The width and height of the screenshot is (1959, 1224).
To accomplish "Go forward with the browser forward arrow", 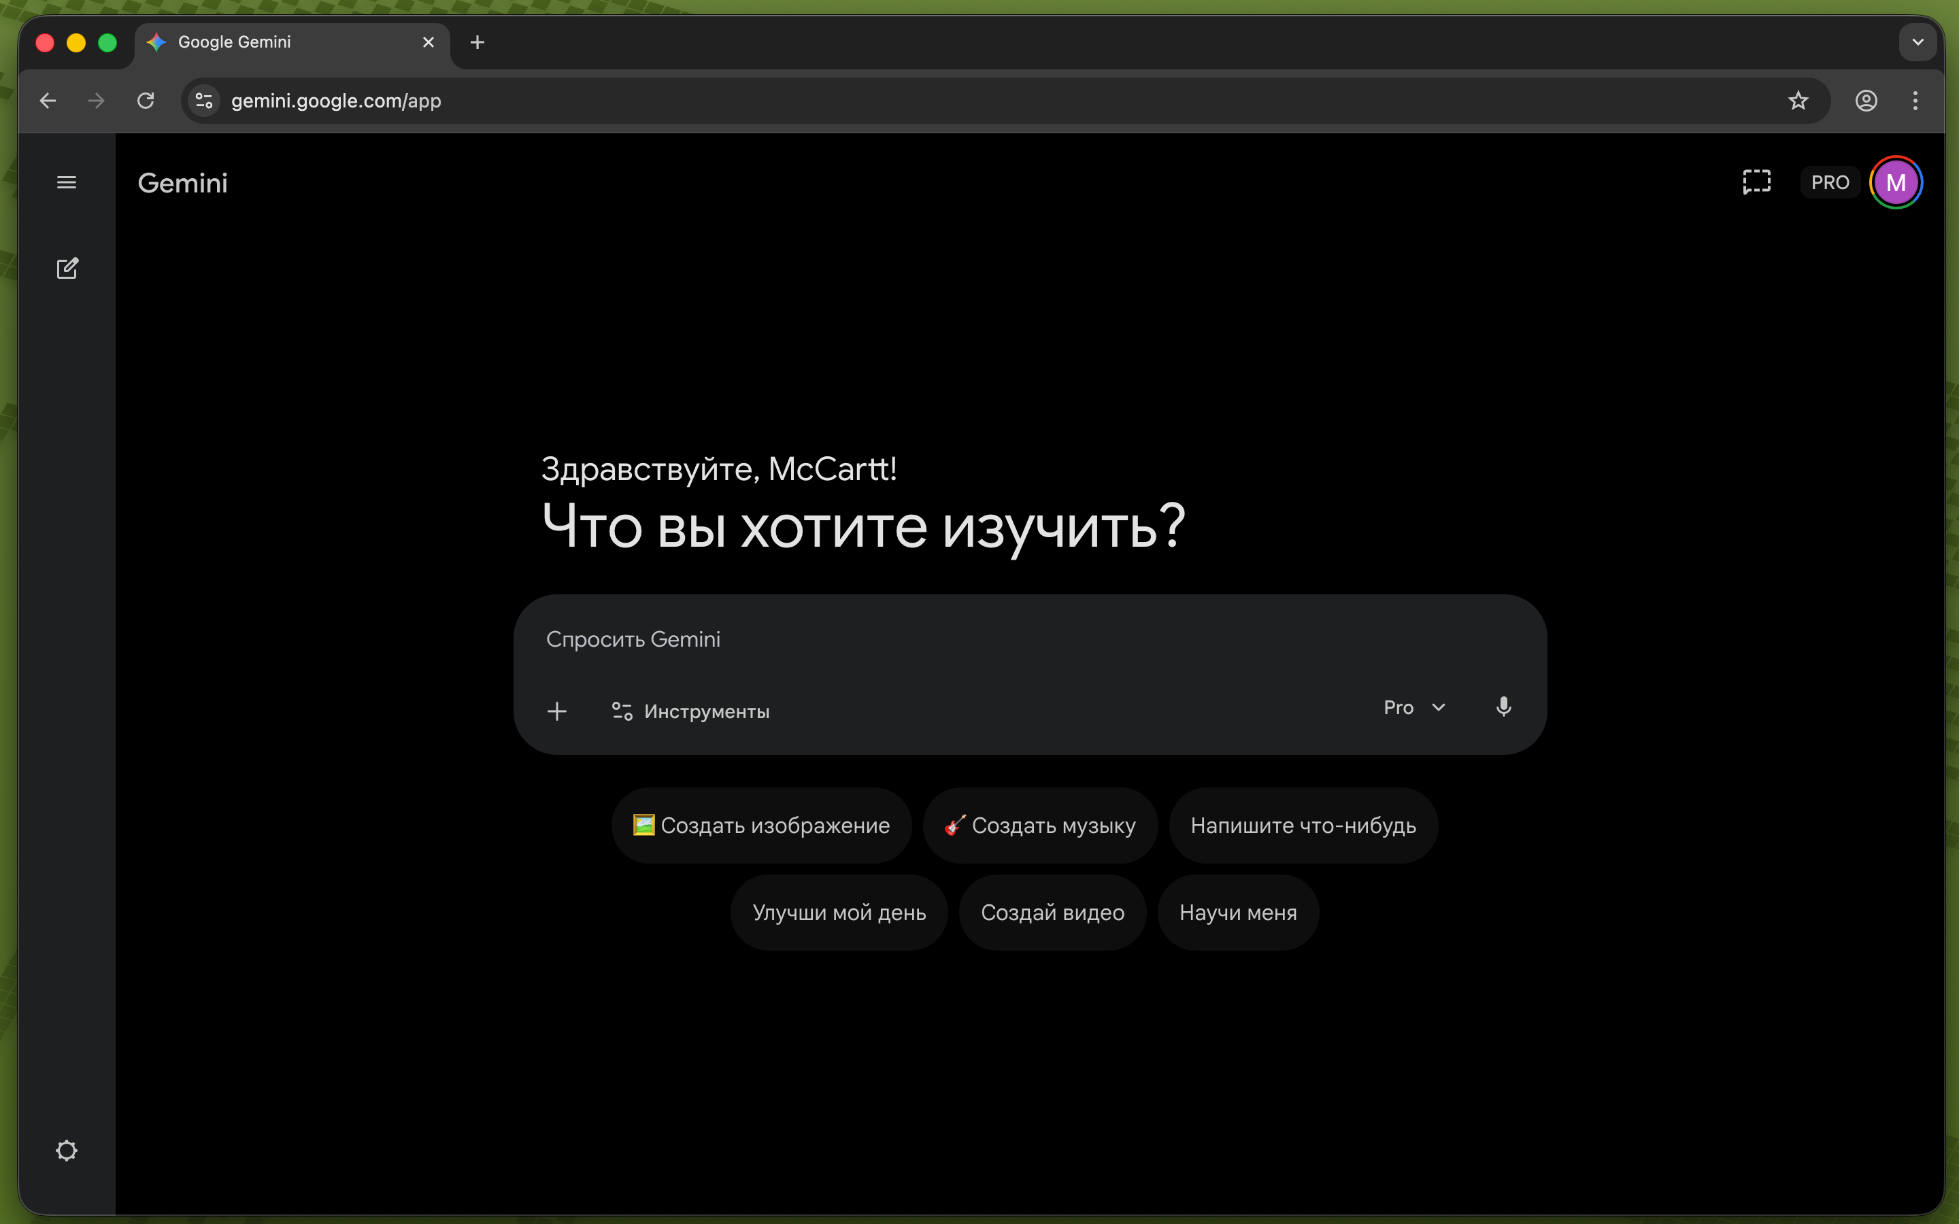I will [x=97, y=101].
